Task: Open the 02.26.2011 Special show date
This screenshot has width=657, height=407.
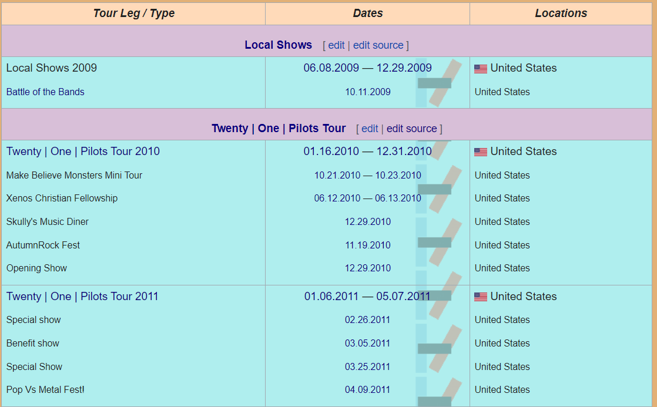Action: coord(367,319)
